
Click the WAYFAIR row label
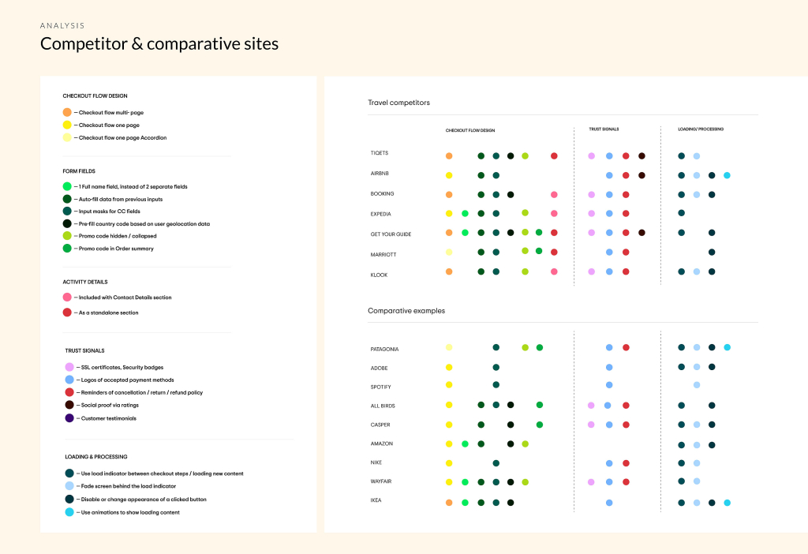click(x=383, y=481)
